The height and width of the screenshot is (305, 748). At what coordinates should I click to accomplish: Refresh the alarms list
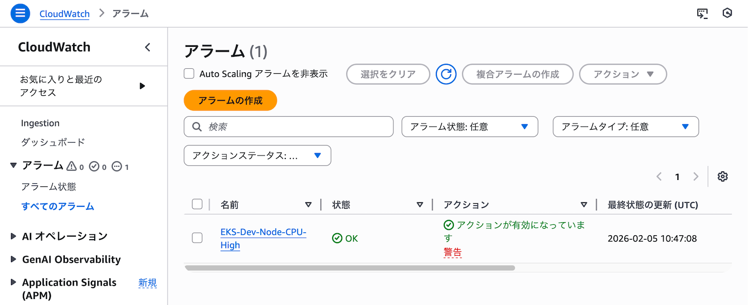point(446,74)
